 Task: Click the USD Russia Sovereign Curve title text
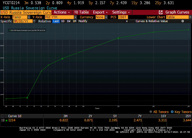point(30,8)
